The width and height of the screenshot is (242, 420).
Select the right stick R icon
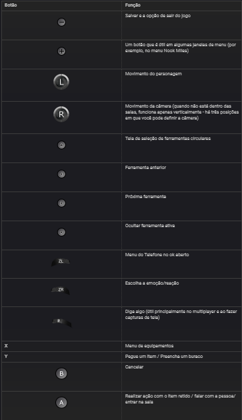pos(61,114)
